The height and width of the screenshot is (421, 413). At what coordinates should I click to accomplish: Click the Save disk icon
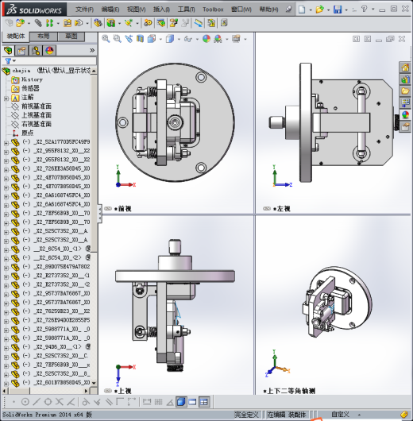coord(338,10)
